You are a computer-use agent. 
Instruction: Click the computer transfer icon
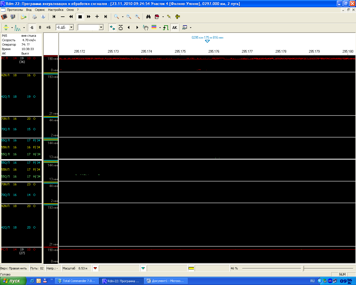pyautogui.click(x=13, y=17)
